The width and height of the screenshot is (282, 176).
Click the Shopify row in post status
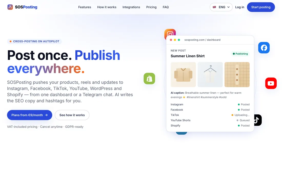tap(210, 126)
